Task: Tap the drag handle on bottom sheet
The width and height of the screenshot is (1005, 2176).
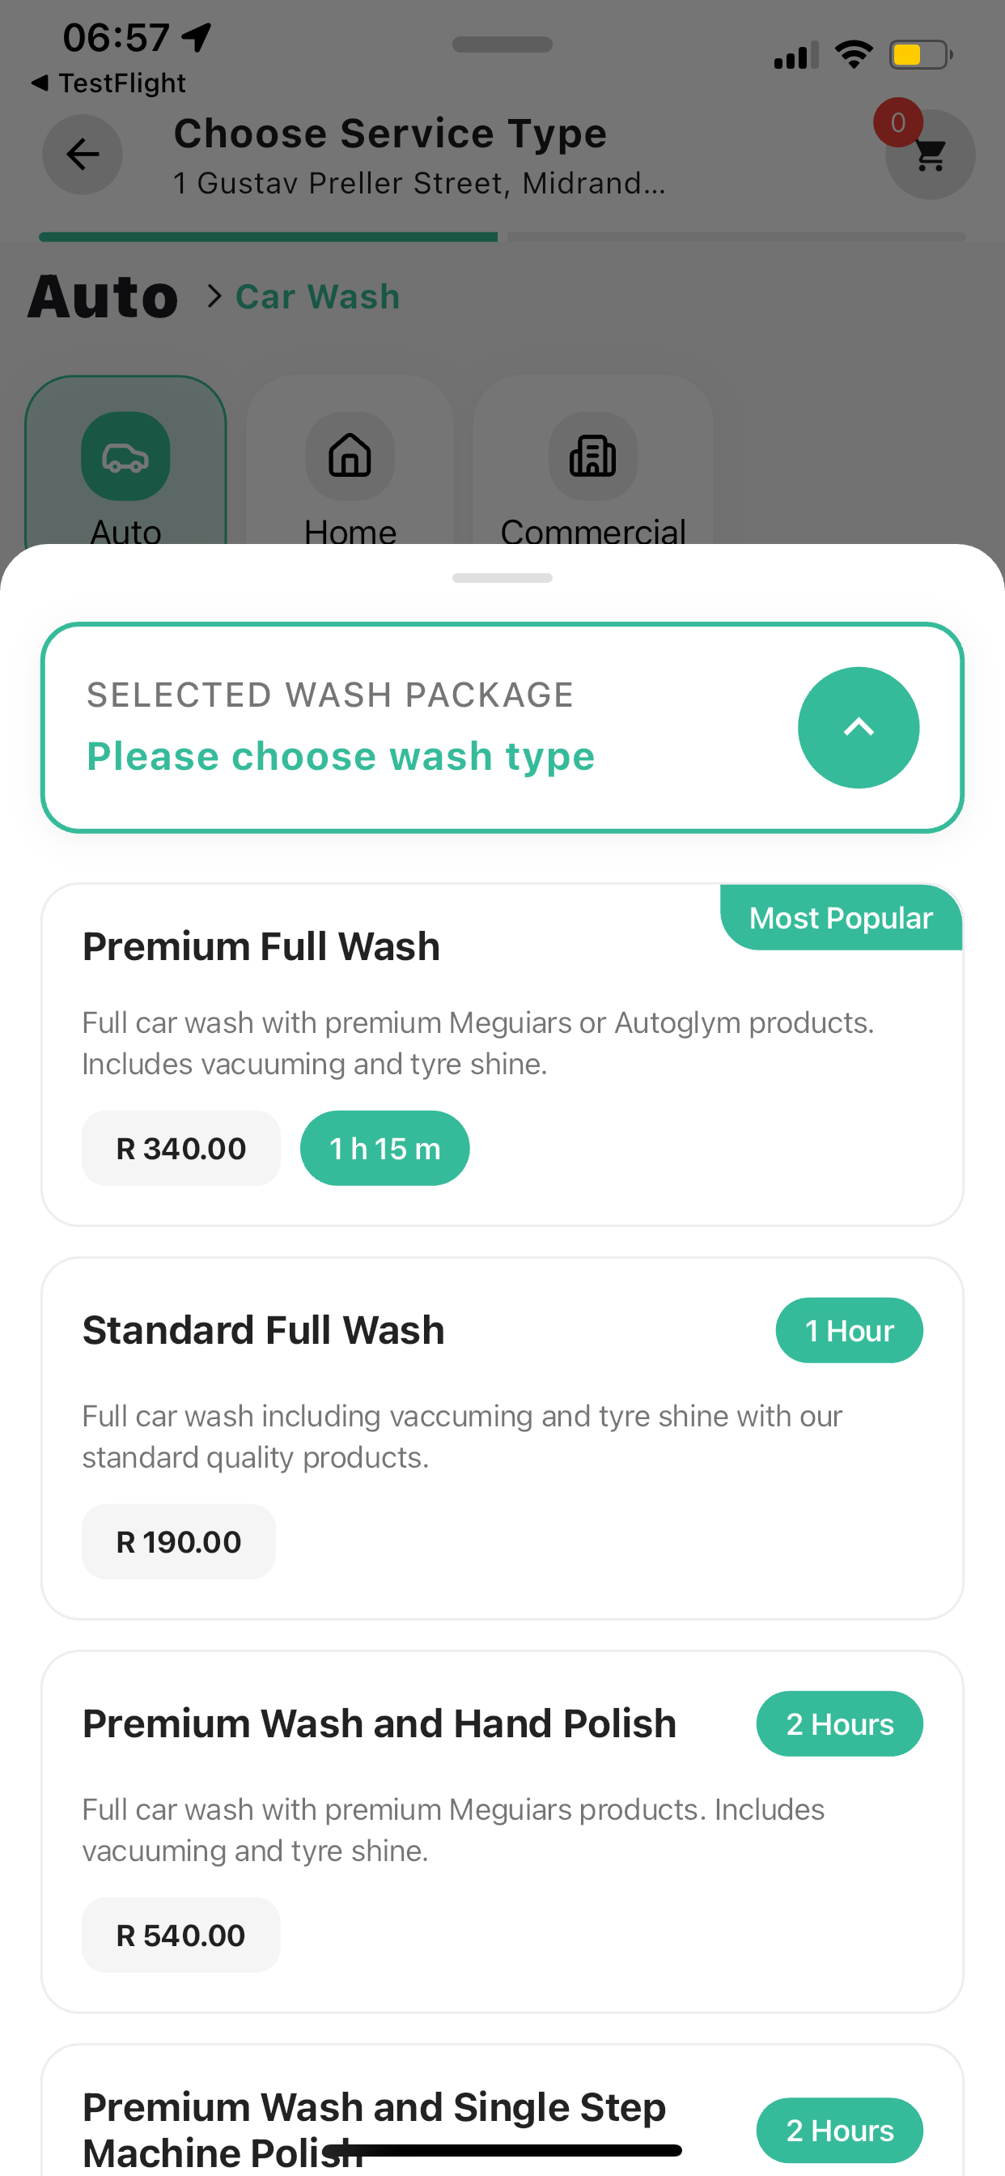Action: tap(502, 578)
